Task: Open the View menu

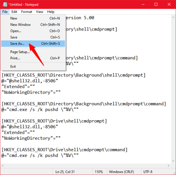Action: (x=40, y=12)
